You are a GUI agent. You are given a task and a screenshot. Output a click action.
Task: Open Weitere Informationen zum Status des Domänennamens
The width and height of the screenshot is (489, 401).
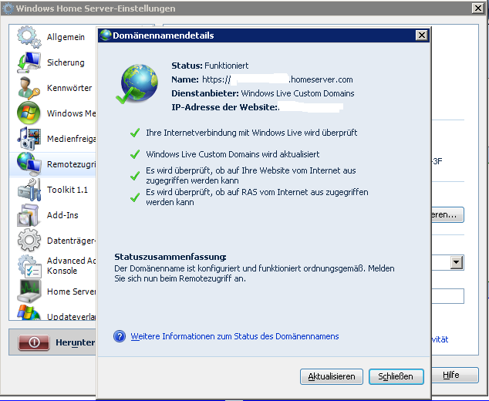[234, 336]
